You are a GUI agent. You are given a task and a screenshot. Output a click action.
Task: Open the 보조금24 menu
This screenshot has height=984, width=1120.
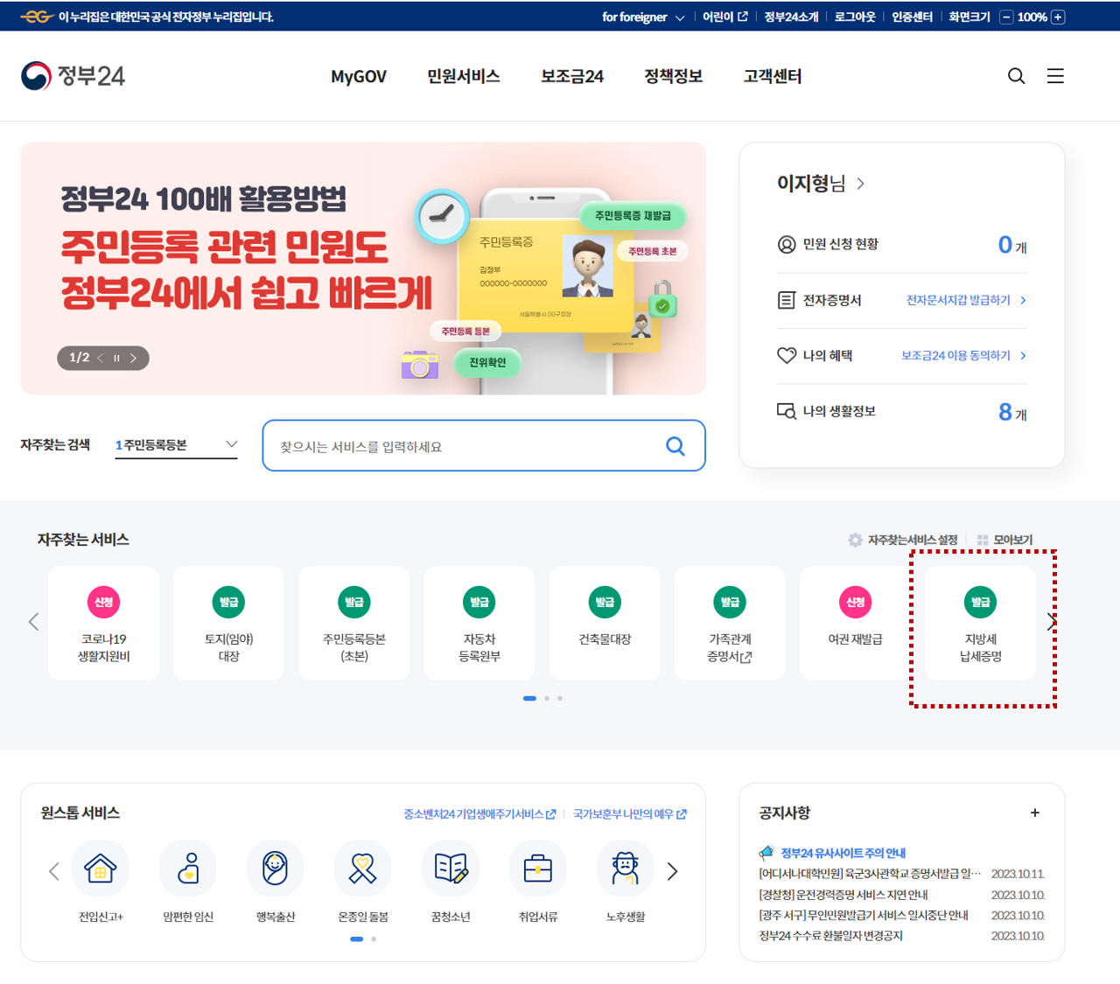tap(572, 76)
